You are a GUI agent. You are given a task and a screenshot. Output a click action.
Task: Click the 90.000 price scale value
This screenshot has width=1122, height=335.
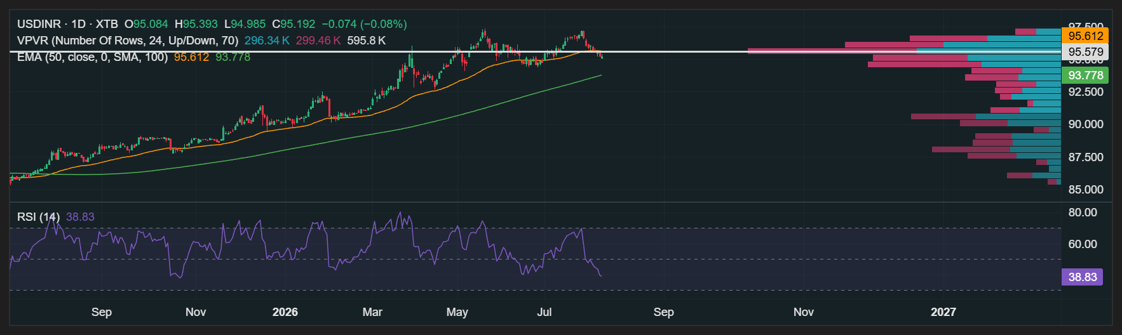(x=1086, y=124)
